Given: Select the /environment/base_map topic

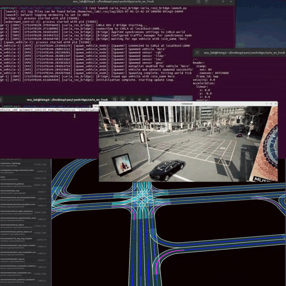Looking at the screenshot, I should click(25, 192).
